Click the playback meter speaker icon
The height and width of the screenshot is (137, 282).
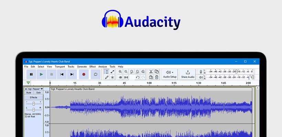point(201,77)
